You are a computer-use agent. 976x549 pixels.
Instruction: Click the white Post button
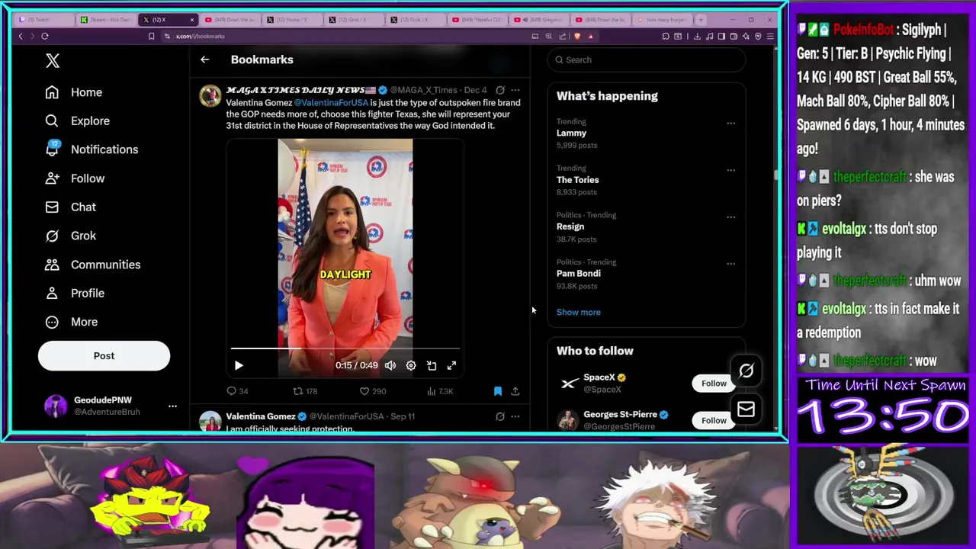[104, 356]
